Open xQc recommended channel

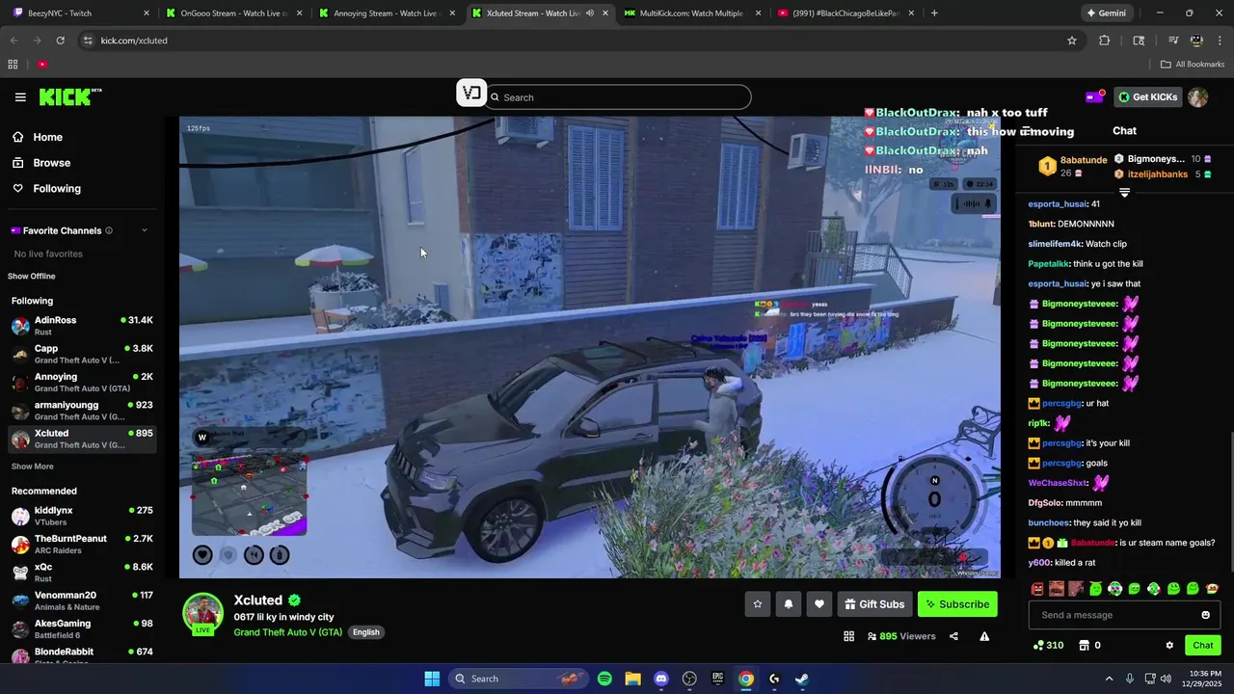82,573
